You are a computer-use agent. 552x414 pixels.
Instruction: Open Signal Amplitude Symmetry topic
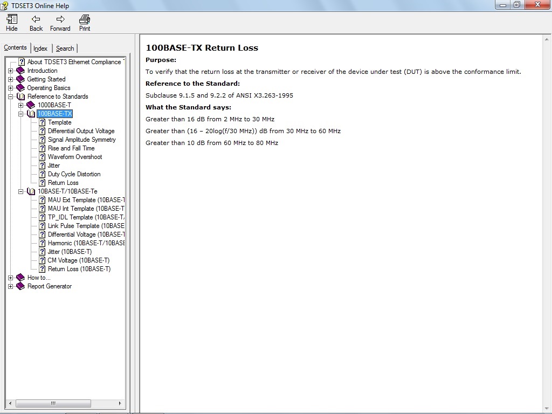(x=82, y=140)
